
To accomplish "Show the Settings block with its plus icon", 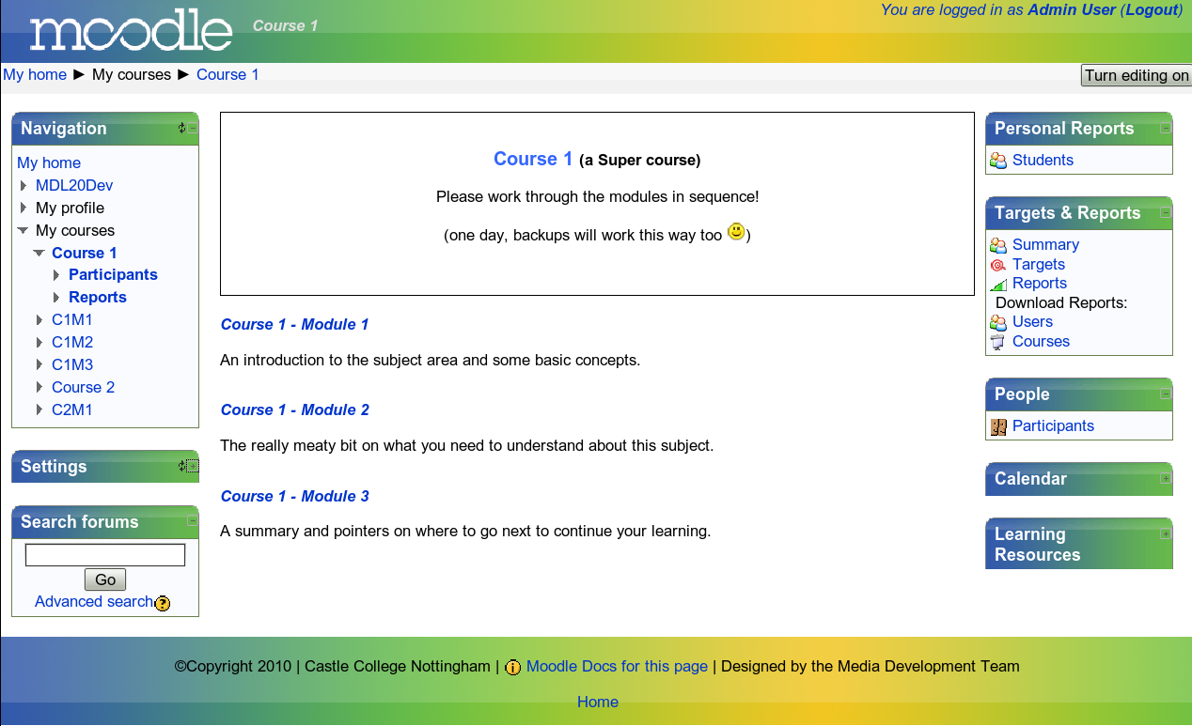I will point(193,466).
